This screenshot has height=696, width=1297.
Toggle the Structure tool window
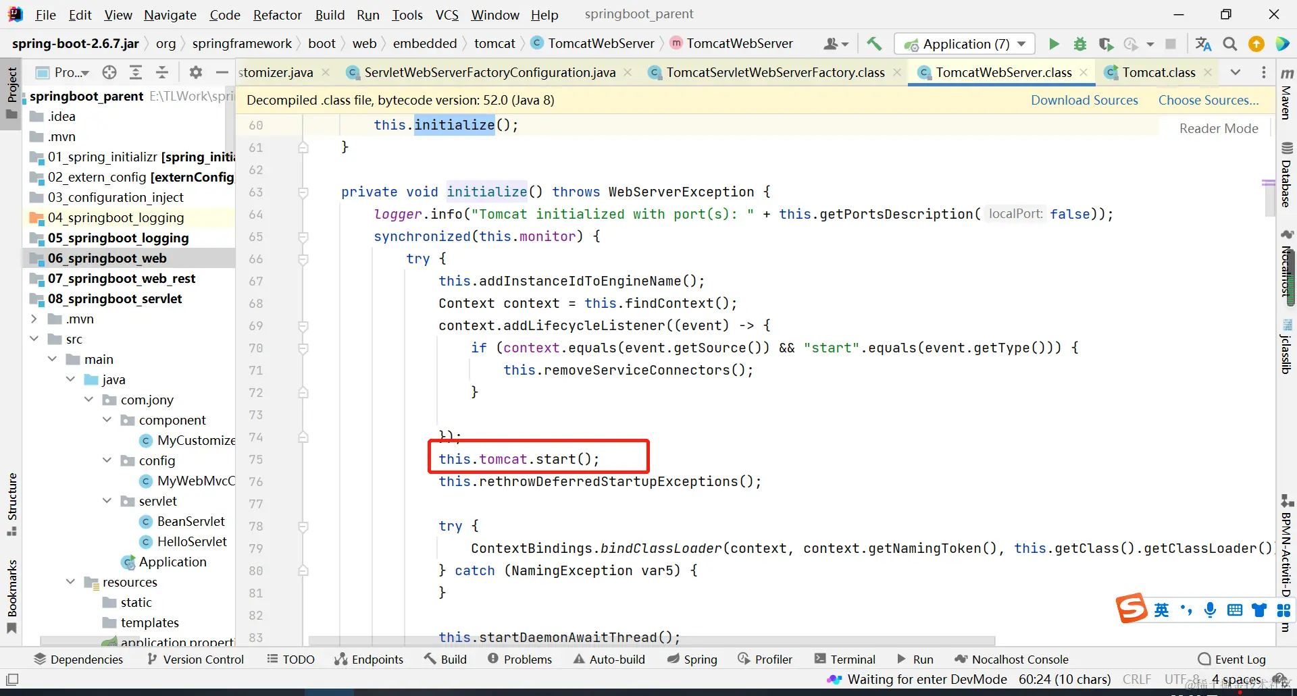(x=11, y=504)
